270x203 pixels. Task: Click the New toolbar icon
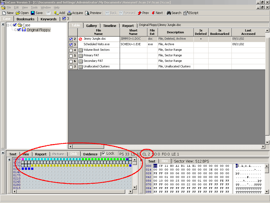click(4, 13)
